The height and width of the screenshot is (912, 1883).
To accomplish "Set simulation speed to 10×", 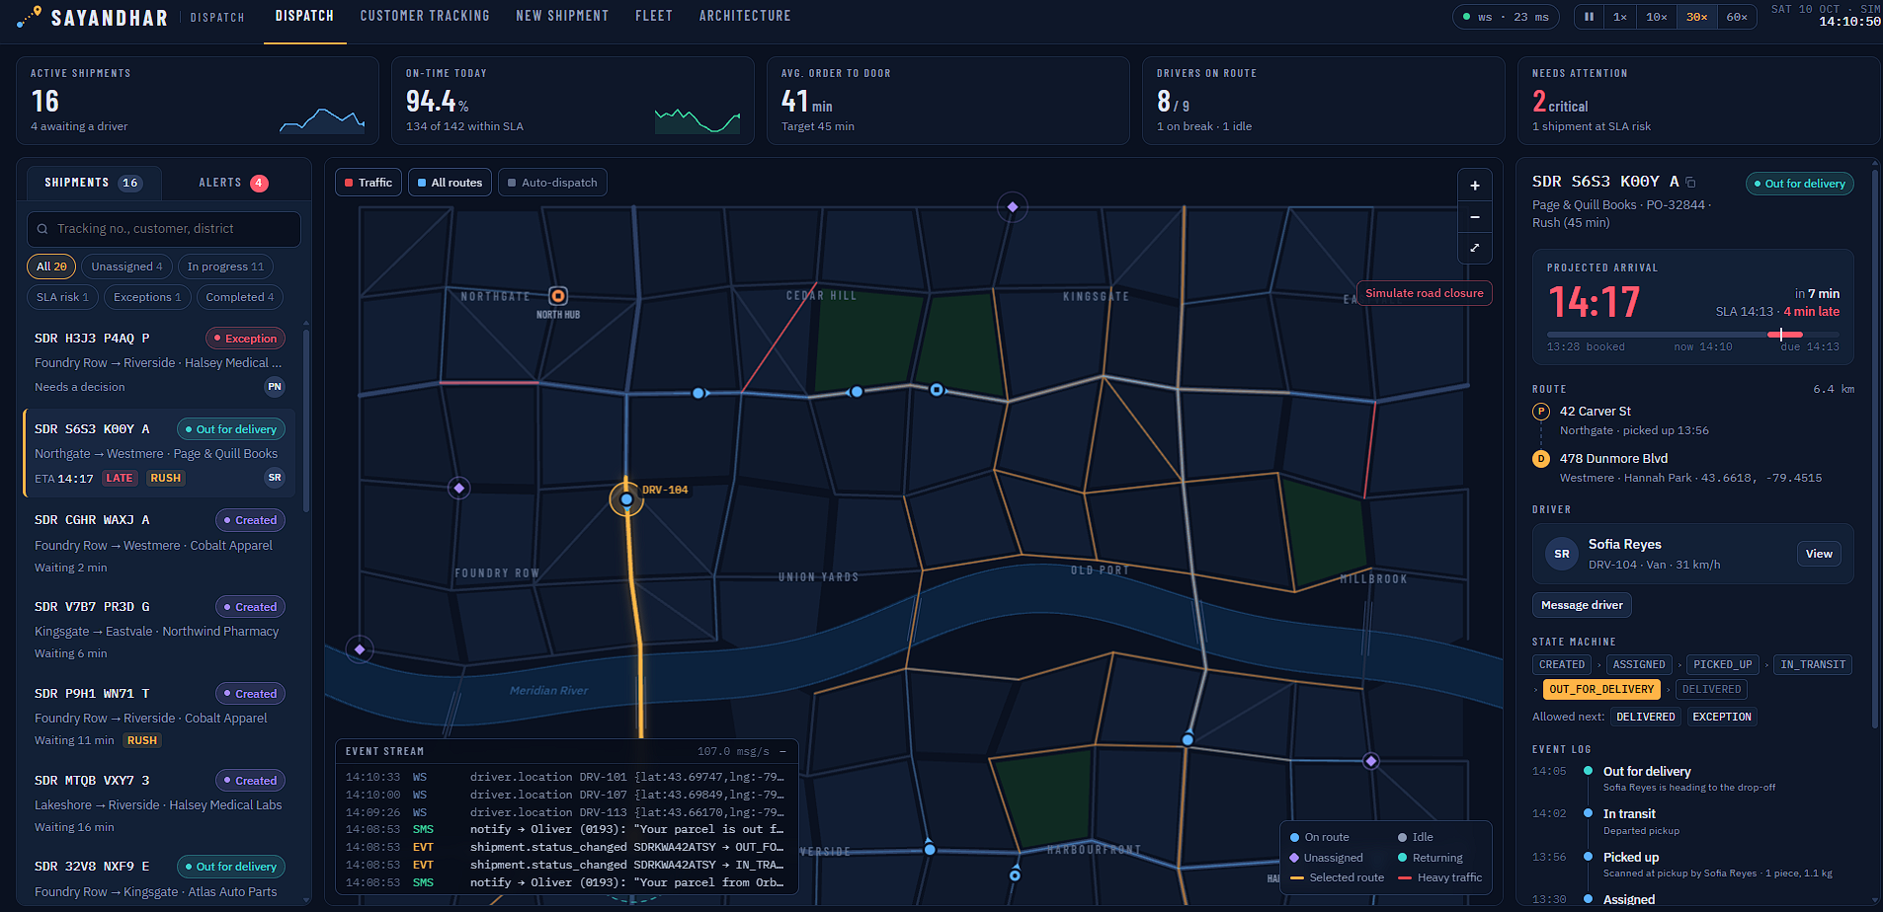I will coord(1657,17).
